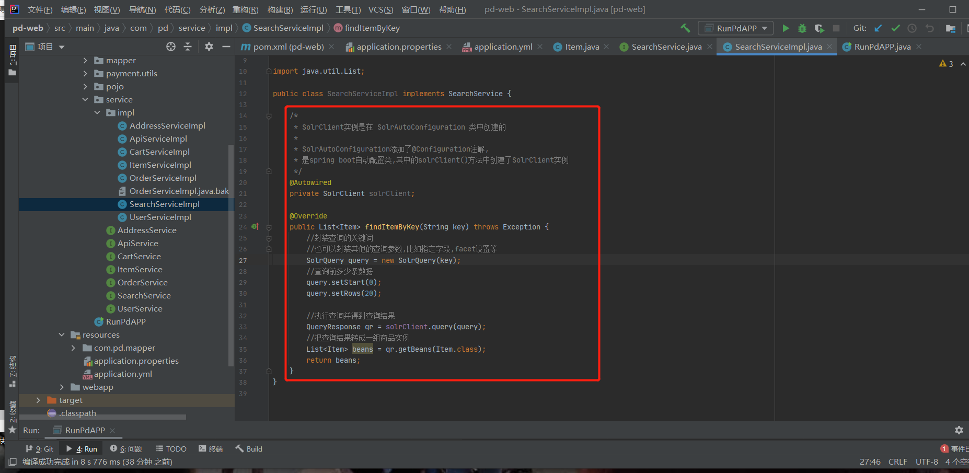This screenshot has height=473, width=969.
Task: Locate current file with crosshair icon
Action: pyautogui.click(x=171, y=47)
